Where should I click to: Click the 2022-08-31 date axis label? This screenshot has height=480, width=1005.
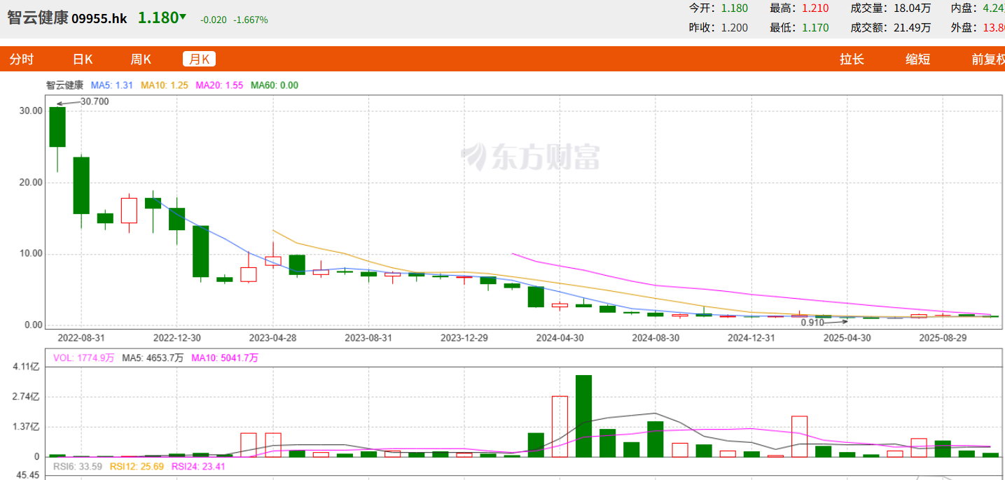pyautogui.click(x=81, y=337)
